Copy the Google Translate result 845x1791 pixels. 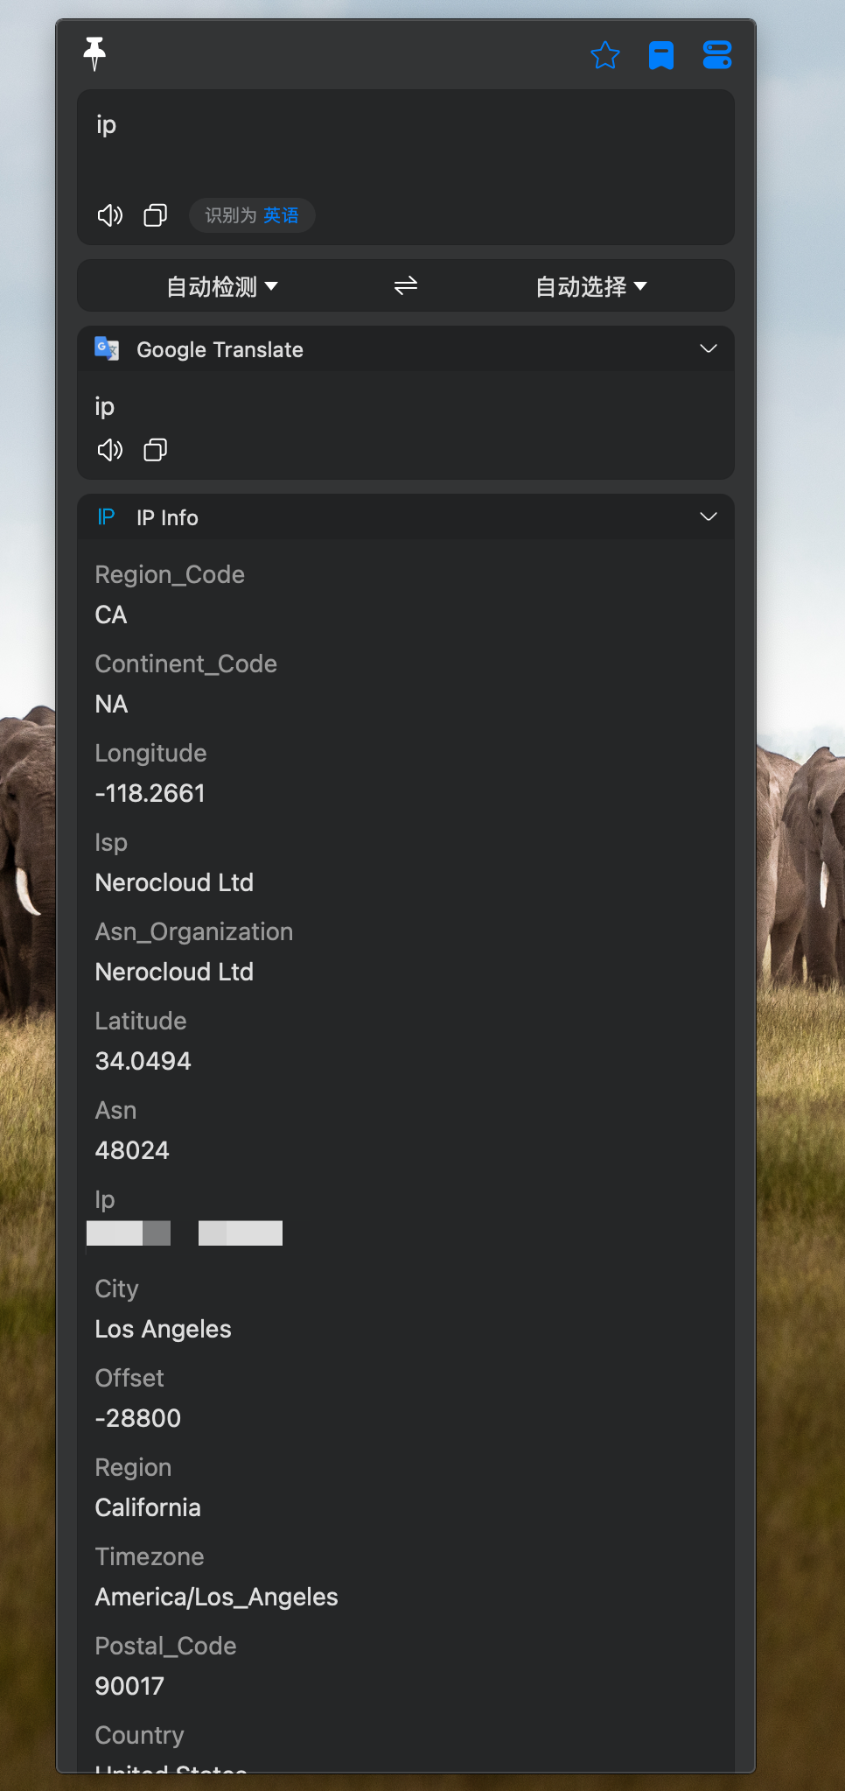tap(156, 450)
